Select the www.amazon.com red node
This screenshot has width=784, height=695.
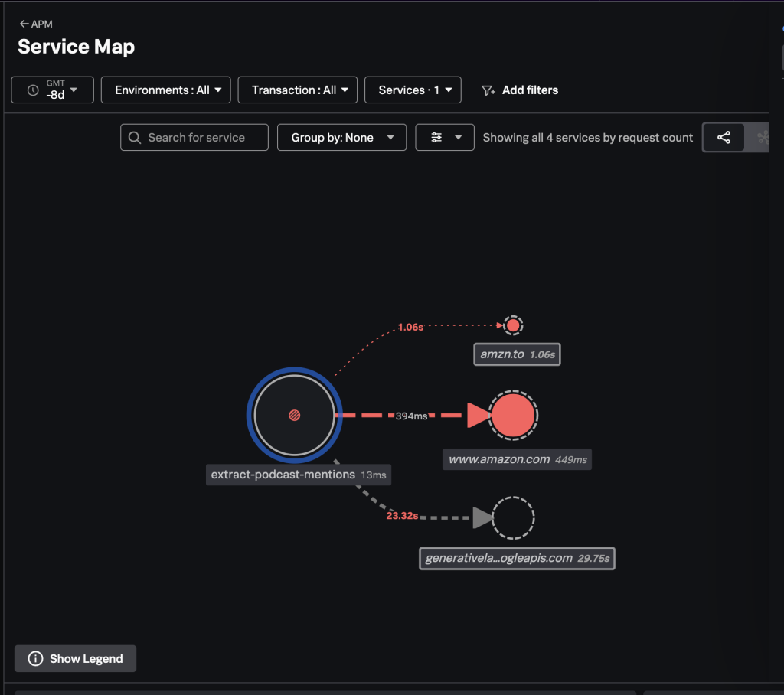click(513, 416)
